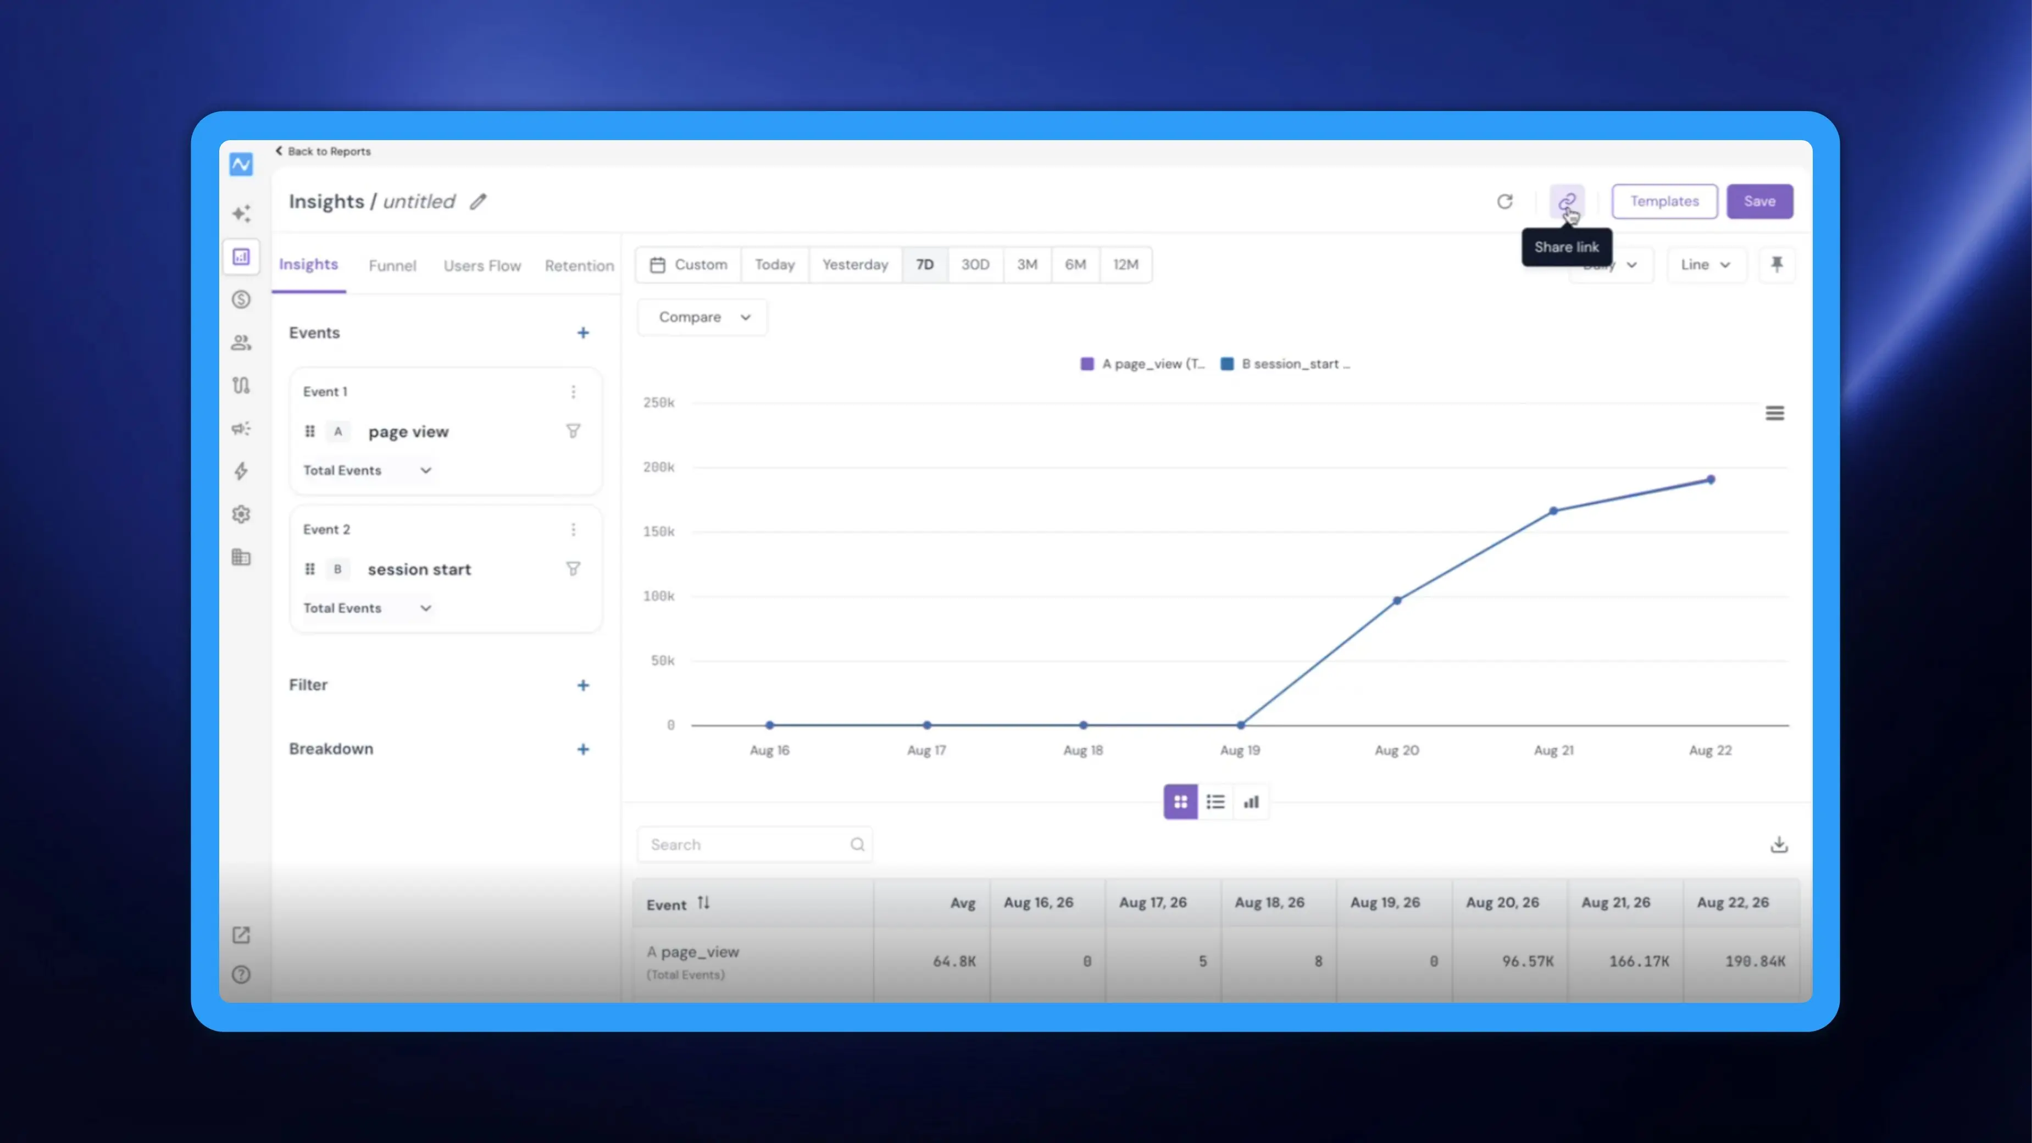The image size is (2032, 1143).
Task: Switch to the Retention tab
Action: pos(579,266)
